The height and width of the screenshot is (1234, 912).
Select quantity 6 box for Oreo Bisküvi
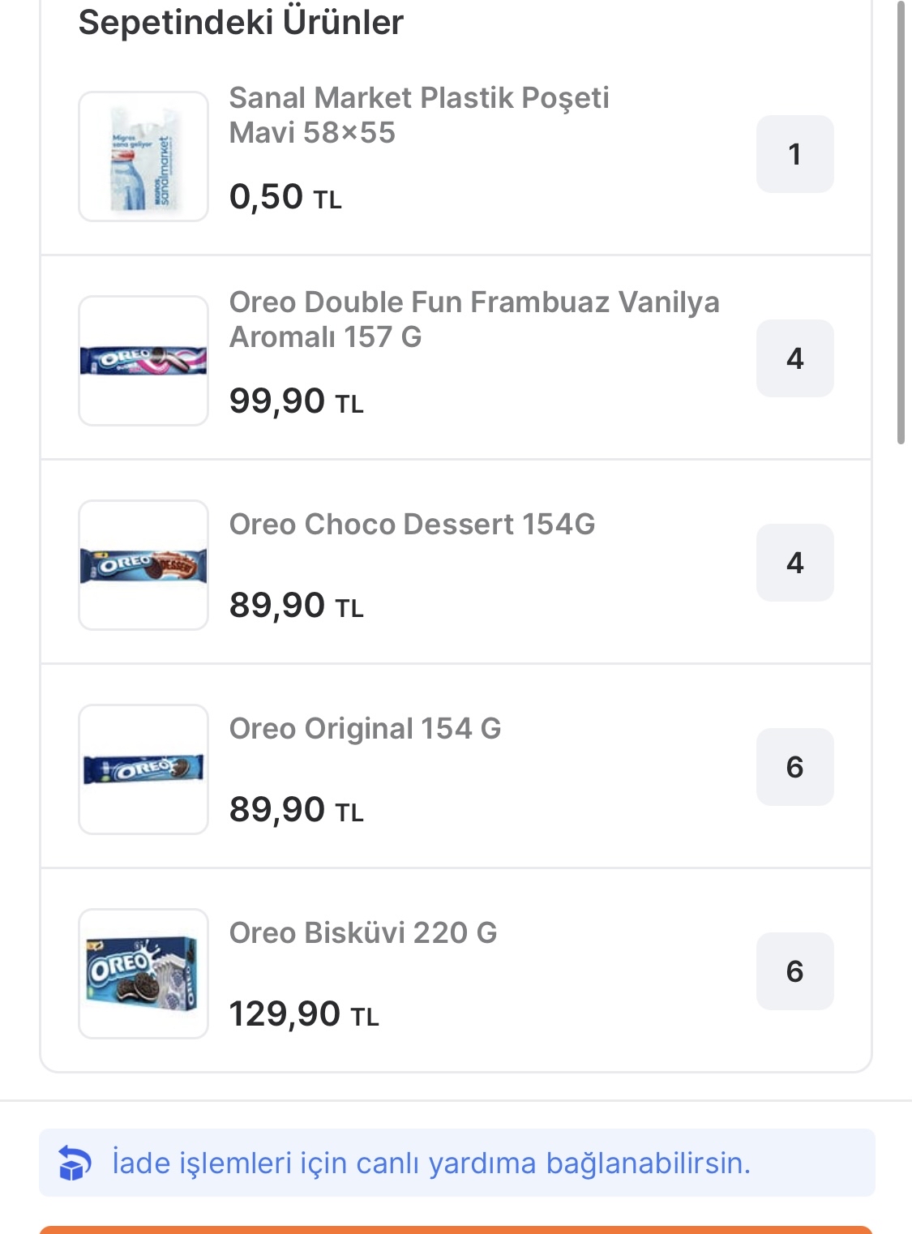(794, 971)
